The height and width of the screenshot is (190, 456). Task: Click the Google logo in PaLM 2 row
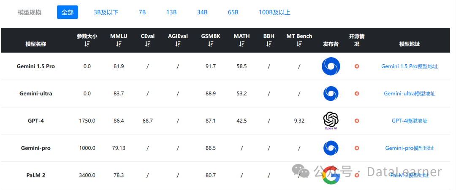pyautogui.click(x=331, y=176)
